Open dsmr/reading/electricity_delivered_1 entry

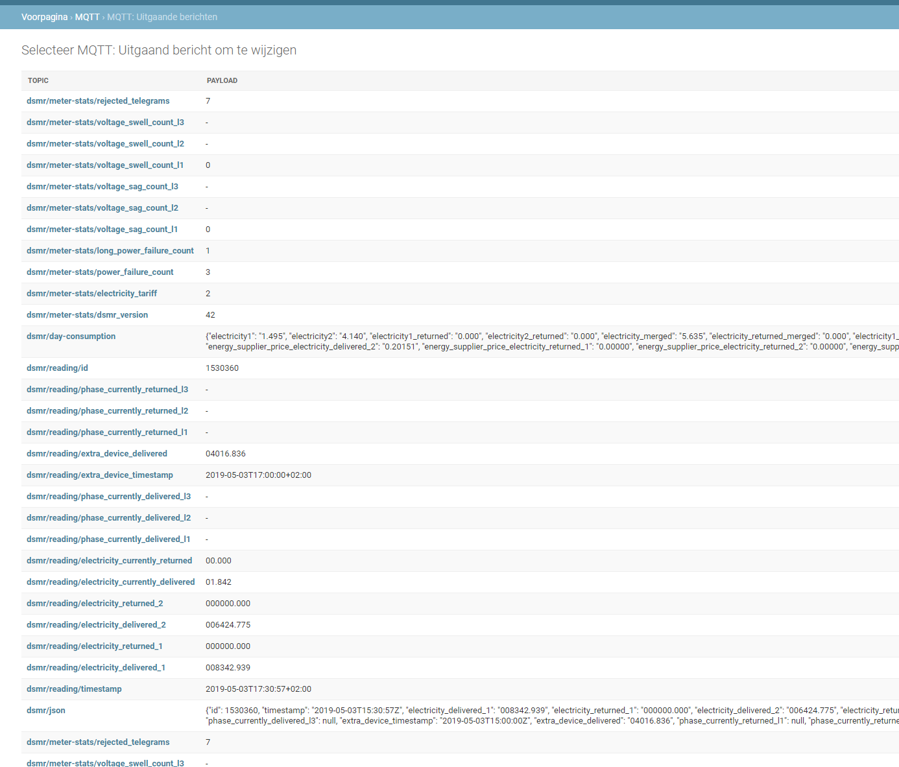(96, 668)
